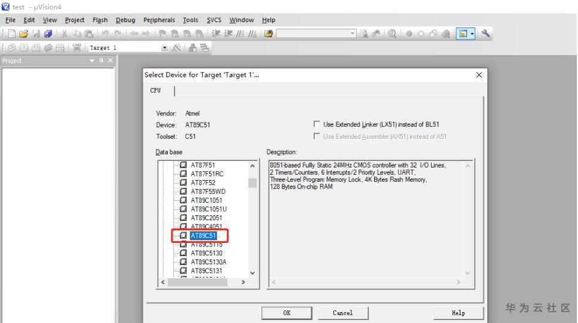Click the Indent selection icon
Image resolution: width=578 pixels, height=323 pixels.
(x=216, y=34)
